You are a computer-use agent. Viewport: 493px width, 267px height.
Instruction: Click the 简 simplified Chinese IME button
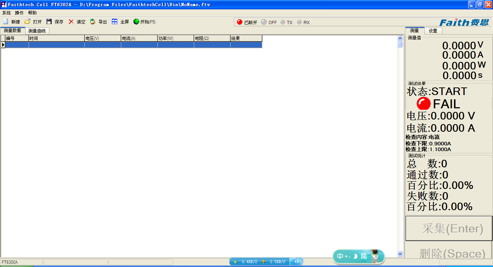[x=364, y=257]
